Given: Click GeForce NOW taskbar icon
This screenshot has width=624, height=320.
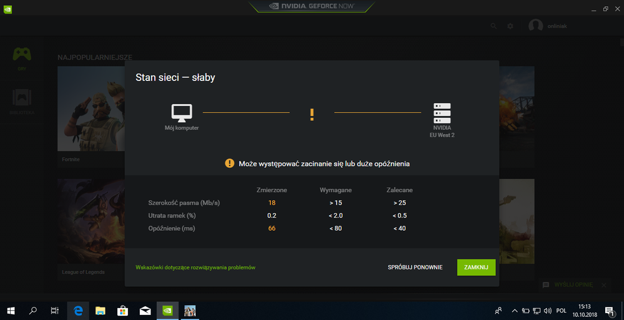Looking at the screenshot, I should pos(167,311).
